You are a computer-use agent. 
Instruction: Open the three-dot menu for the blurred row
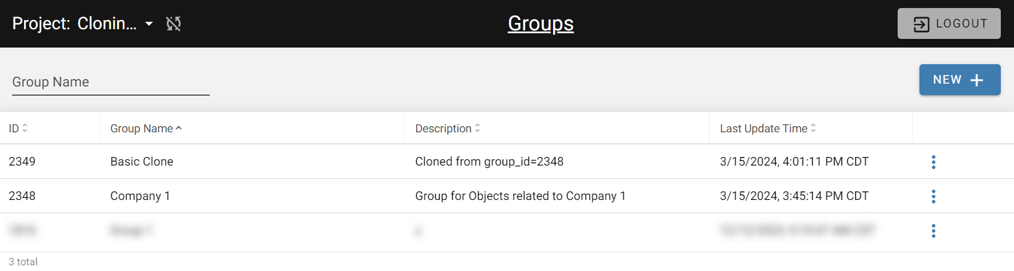(x=933, y=231)
